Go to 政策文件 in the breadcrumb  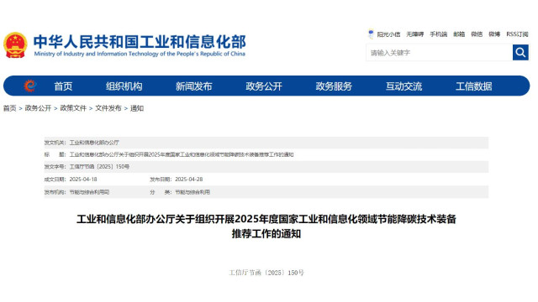(x=73, y=108)
